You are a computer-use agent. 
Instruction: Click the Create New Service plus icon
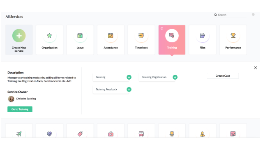coord(19,36)
